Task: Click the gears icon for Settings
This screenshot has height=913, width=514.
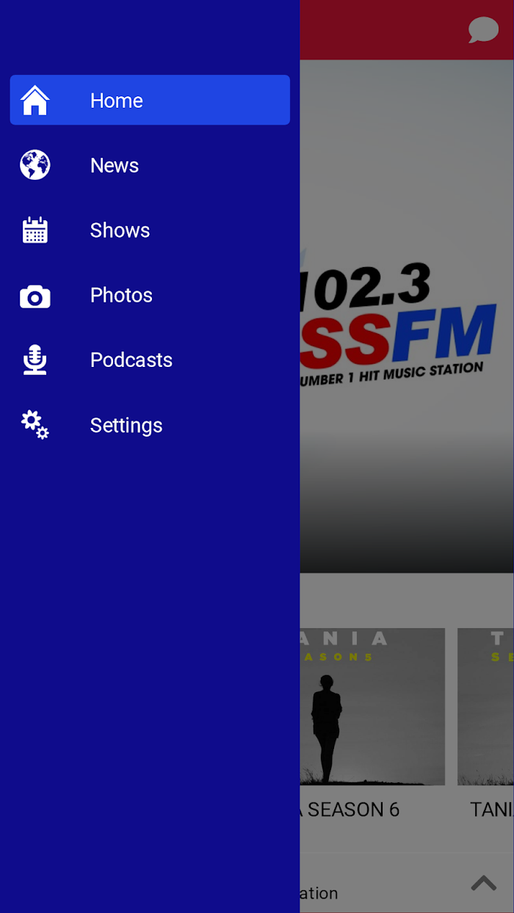Action: click(x=35, y=425)
